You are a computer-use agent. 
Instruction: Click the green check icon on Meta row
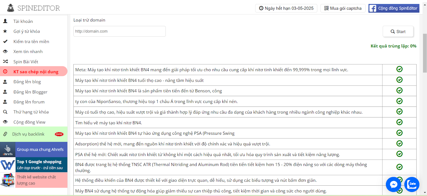coord(399,69)
